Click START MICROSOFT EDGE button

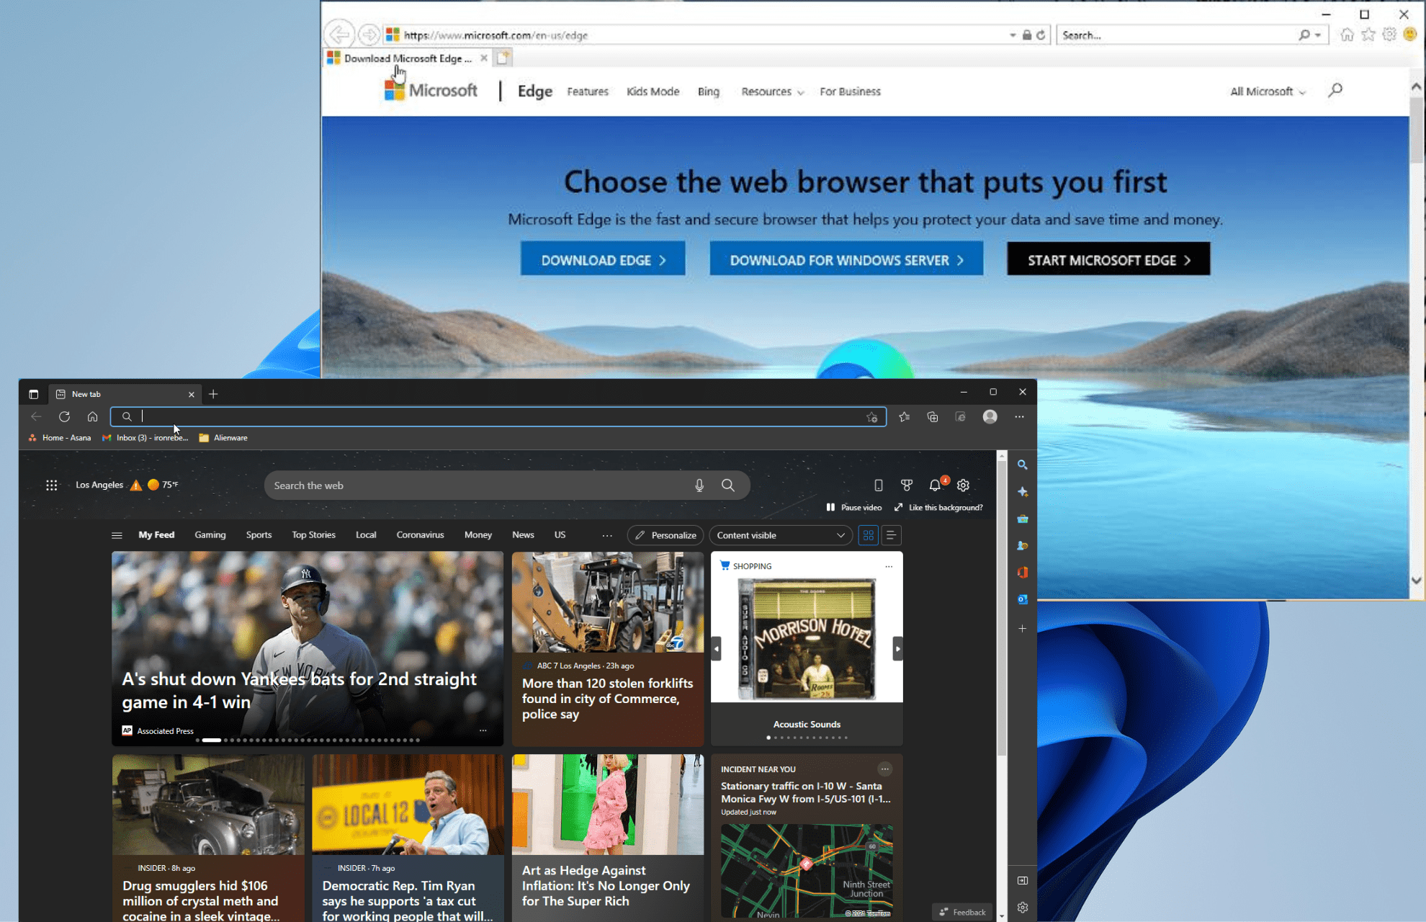click(1108, 260)
